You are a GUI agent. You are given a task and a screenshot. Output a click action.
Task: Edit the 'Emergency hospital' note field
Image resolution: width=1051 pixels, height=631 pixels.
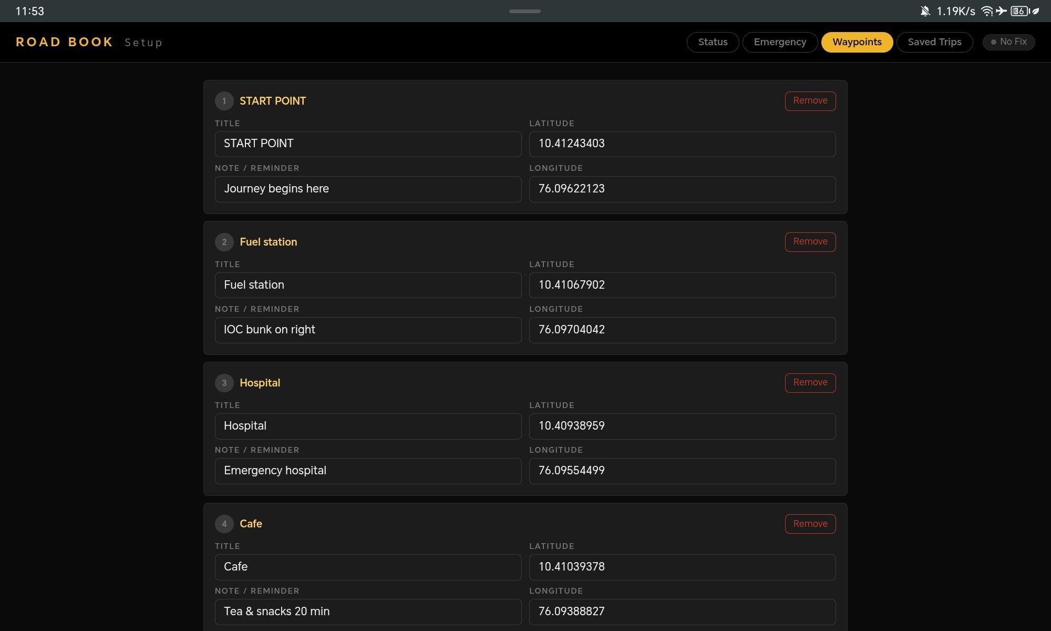(368, 471)
